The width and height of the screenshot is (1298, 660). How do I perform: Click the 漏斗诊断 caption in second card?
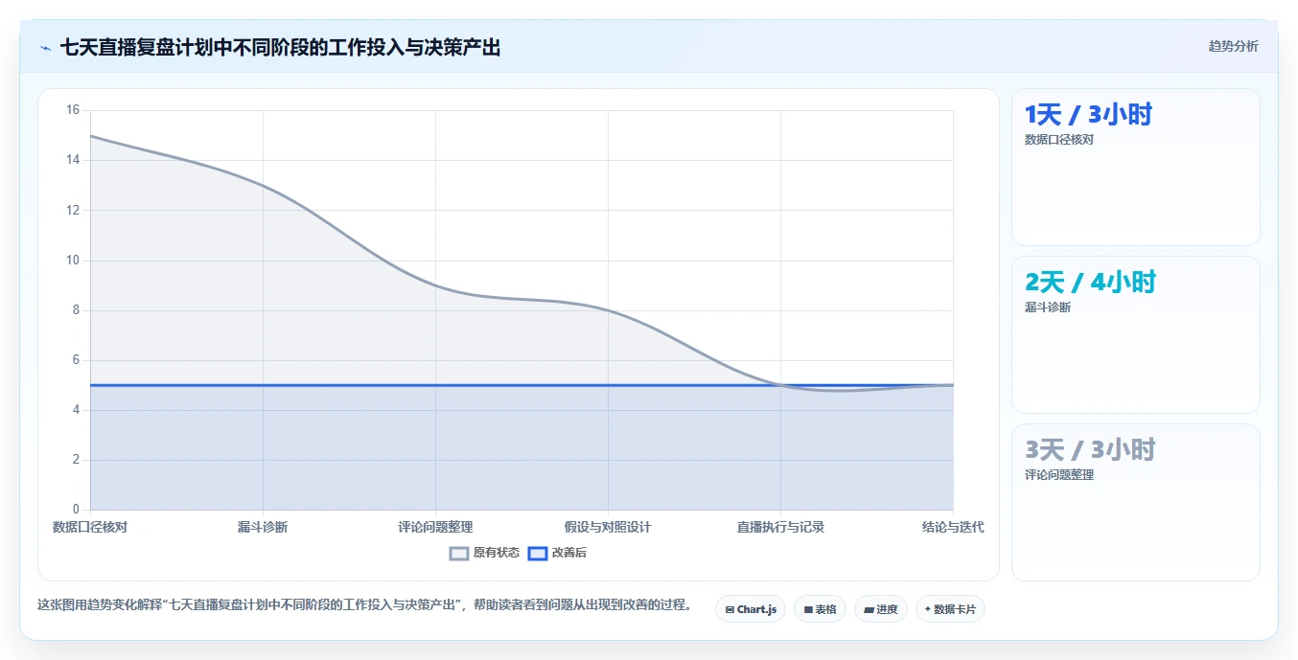tap(1048, 307)
